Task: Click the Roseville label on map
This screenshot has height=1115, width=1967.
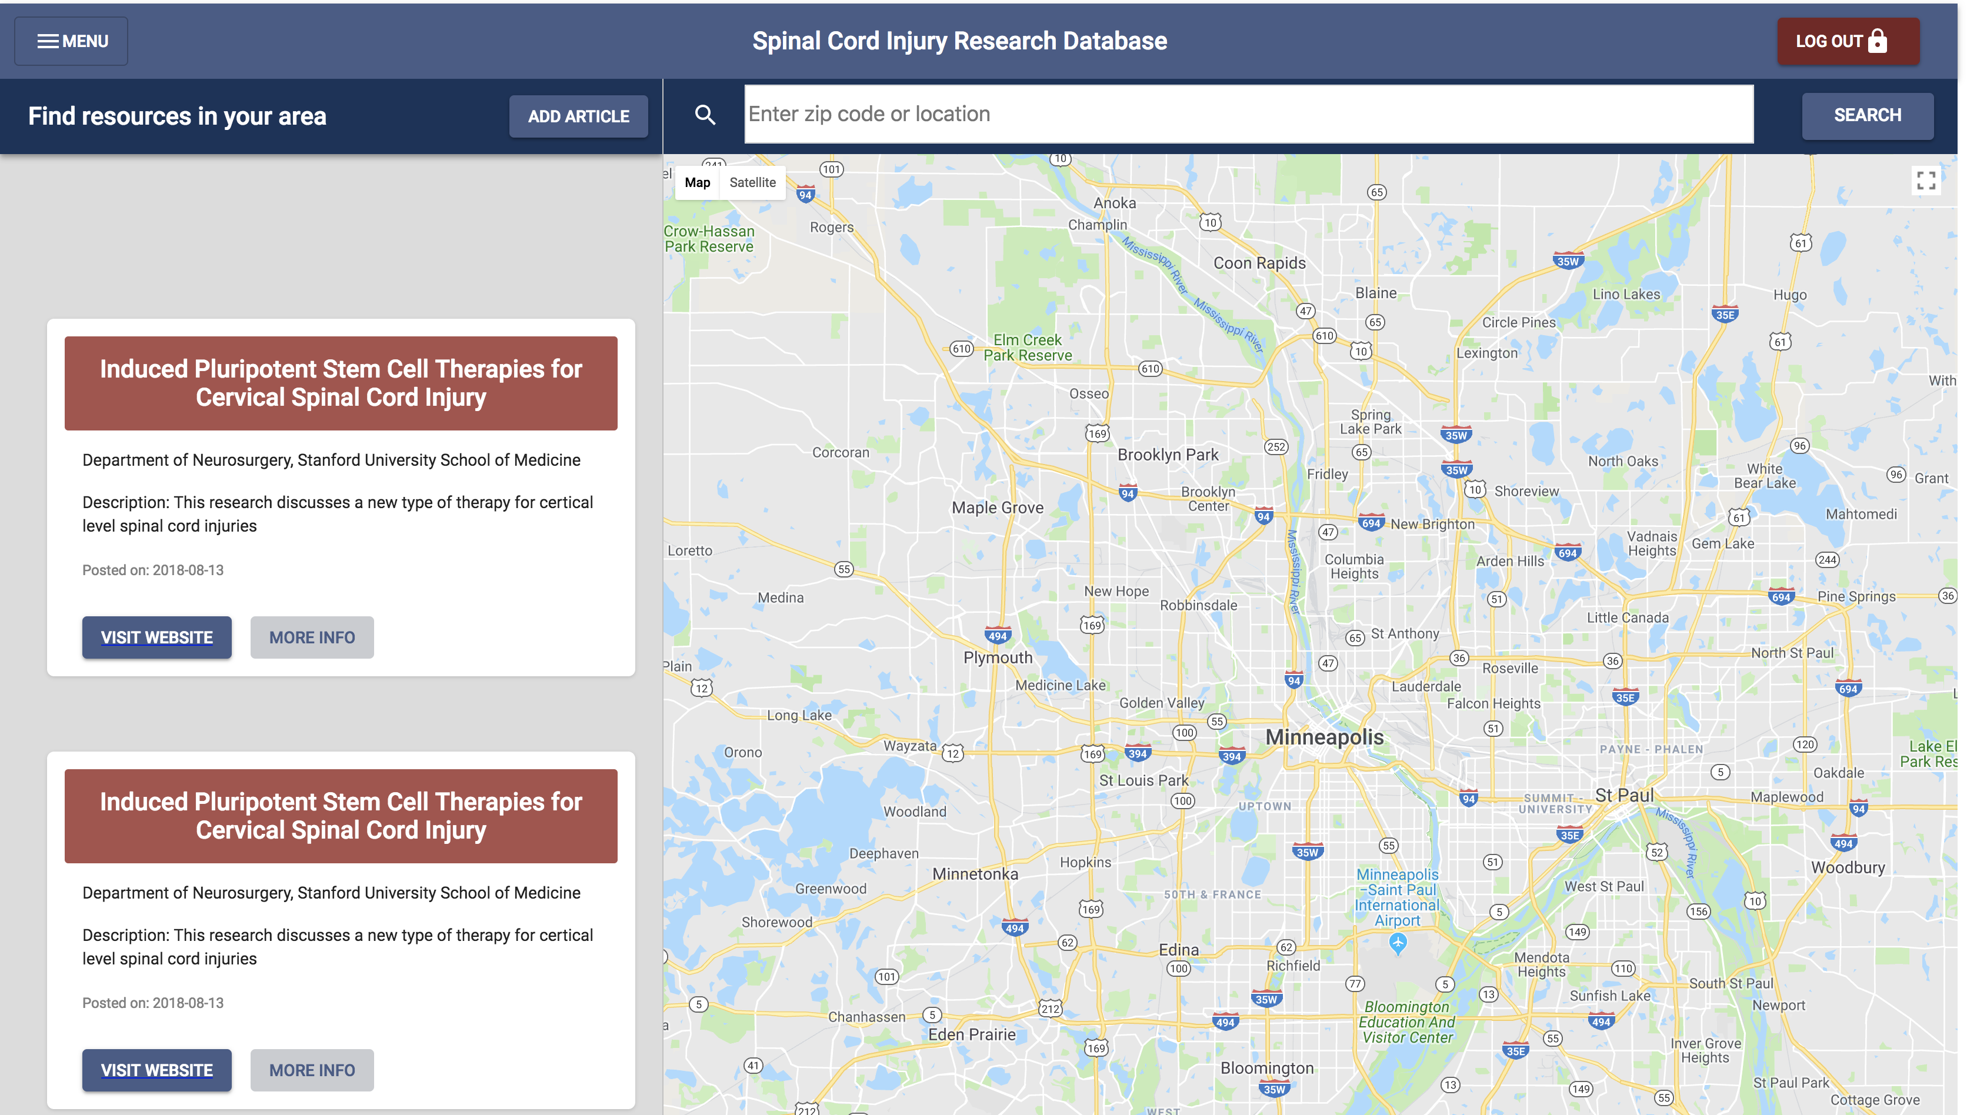Action: click(x=1510, y=668)
